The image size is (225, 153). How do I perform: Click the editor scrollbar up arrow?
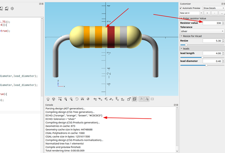(42, 18)
